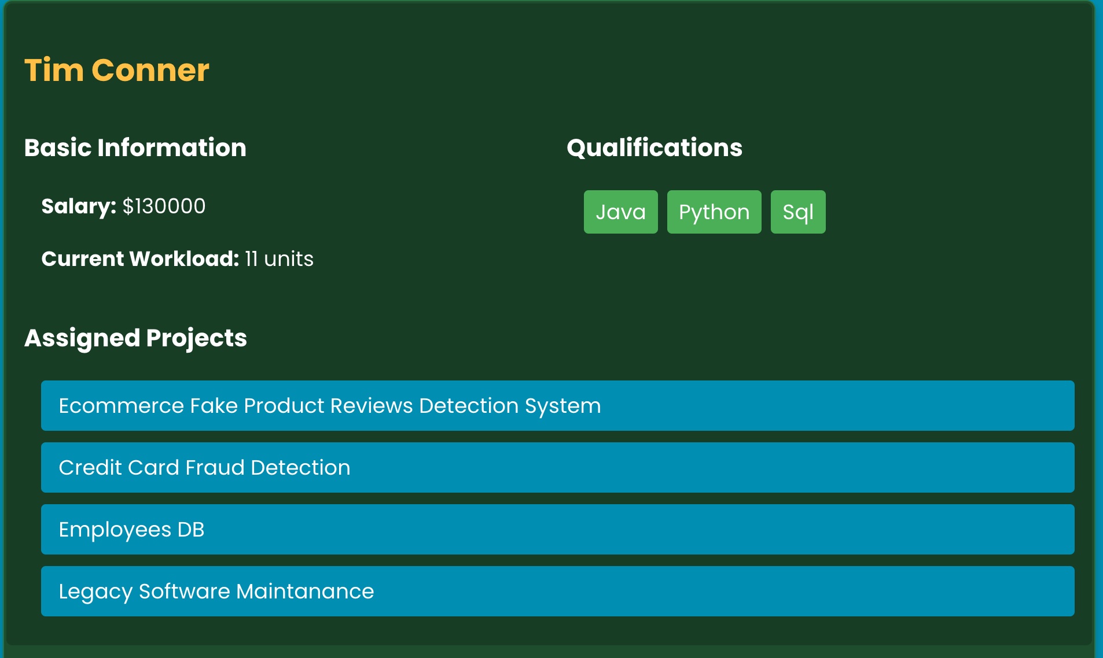Select the Sql qualification badge
Viewport: 1103px width, 658px height.
[x=798, y=212]
